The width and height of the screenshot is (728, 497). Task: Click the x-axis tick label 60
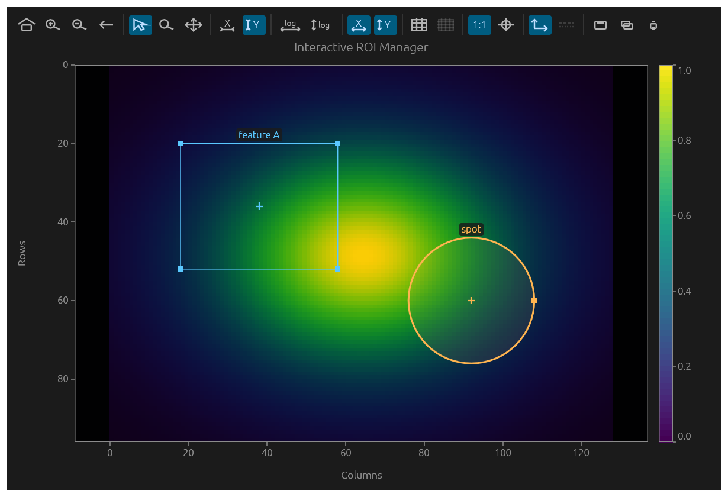pyautogui.click(x=346, y=453)
